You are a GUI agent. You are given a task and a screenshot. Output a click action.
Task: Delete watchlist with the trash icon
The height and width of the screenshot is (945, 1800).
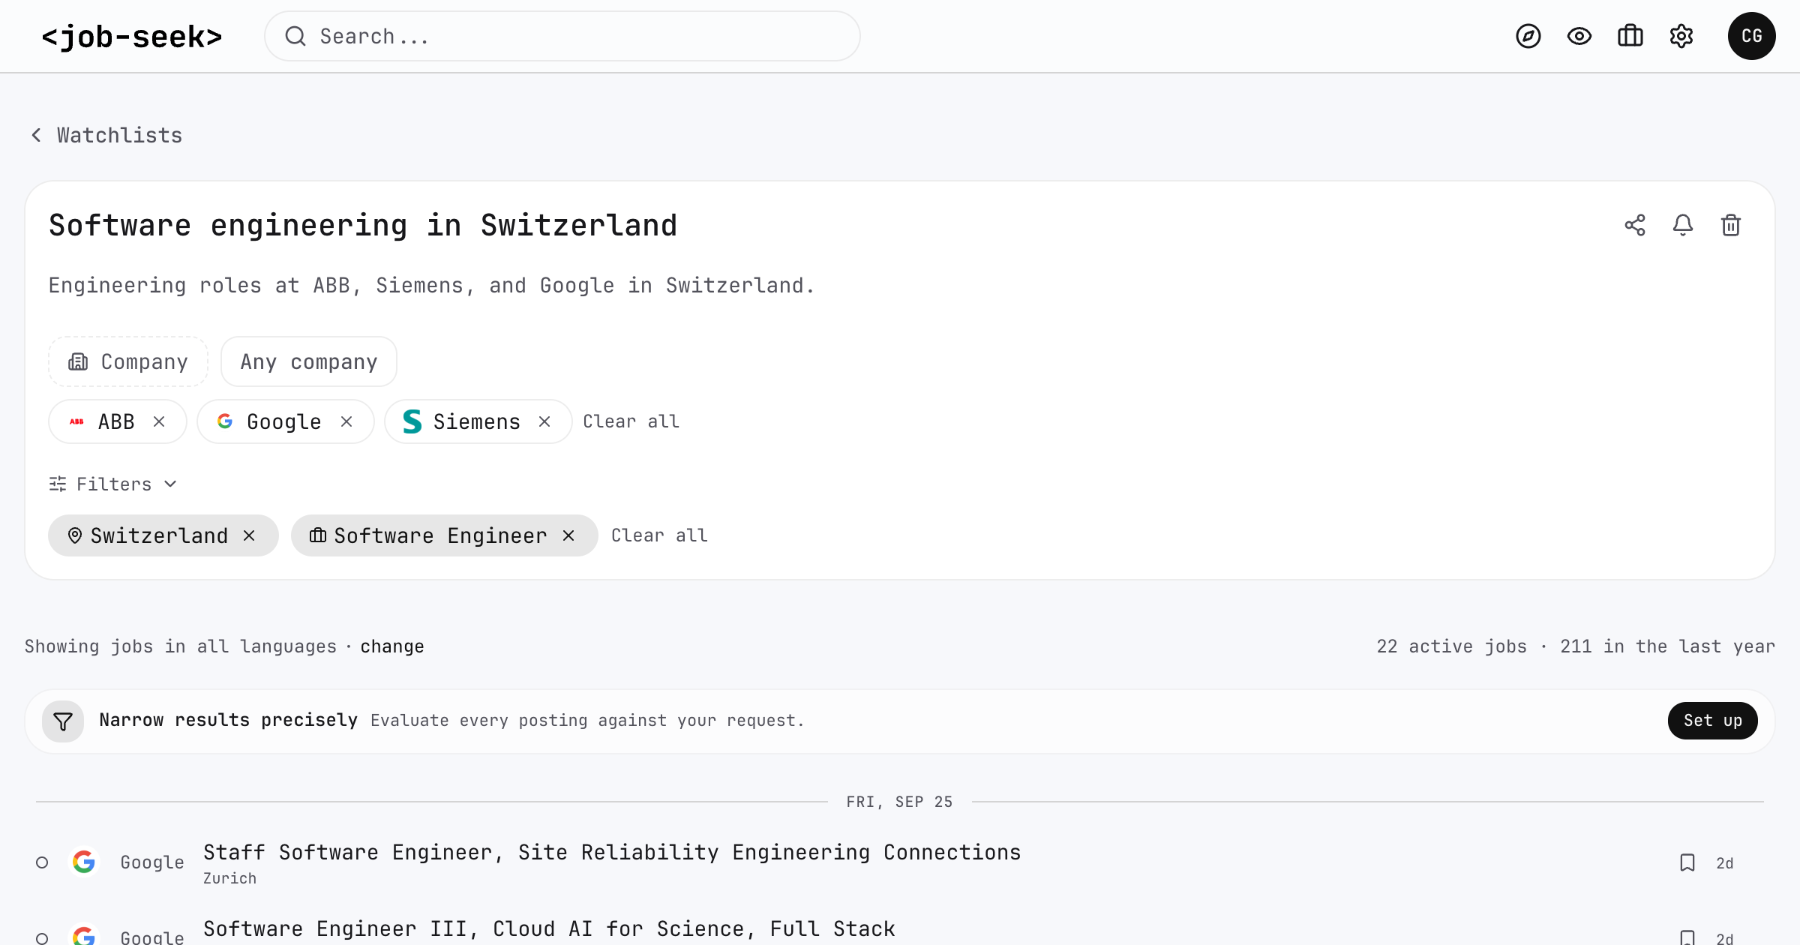1731,225
